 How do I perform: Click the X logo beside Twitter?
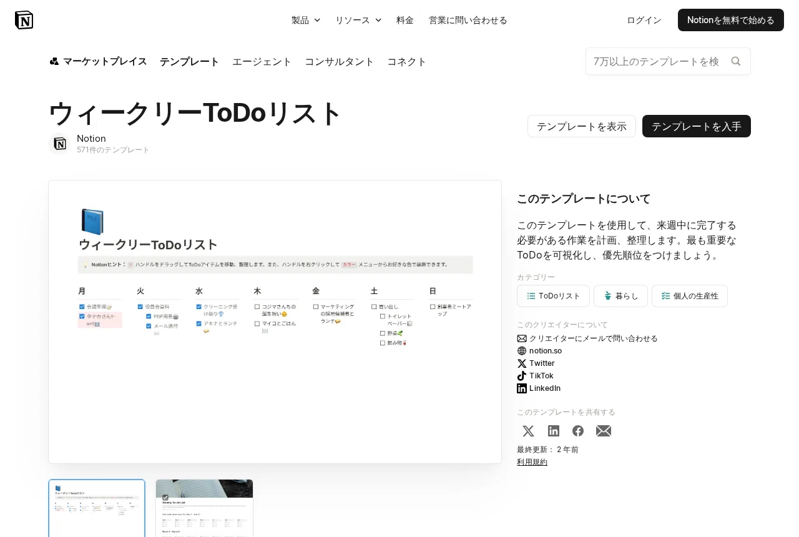click(x=522, y=363)
